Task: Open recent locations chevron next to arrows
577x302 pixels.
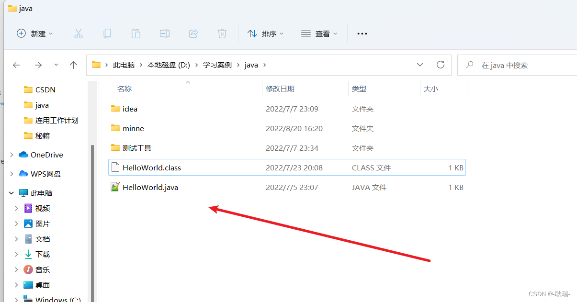Action: [x=56, y=65]
